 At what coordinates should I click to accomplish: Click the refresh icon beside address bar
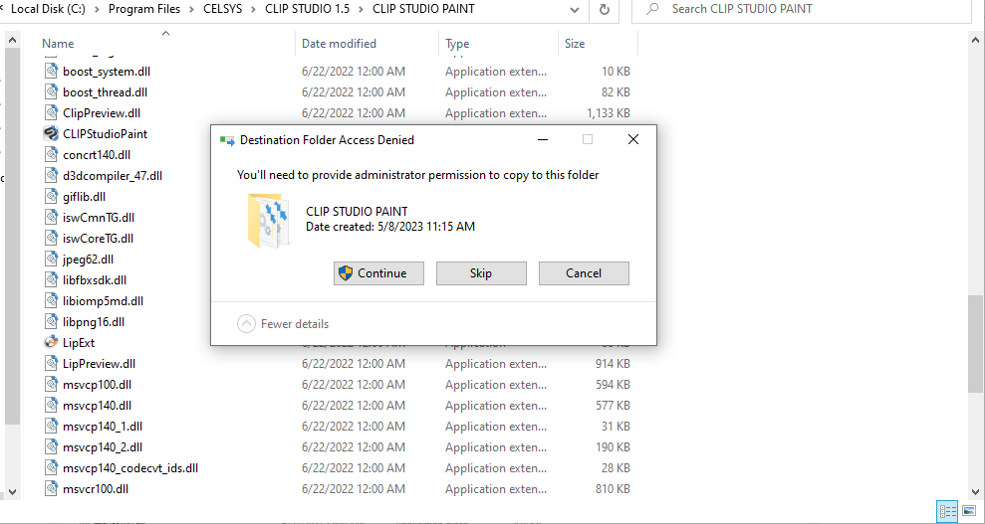[x=605, y=9]
